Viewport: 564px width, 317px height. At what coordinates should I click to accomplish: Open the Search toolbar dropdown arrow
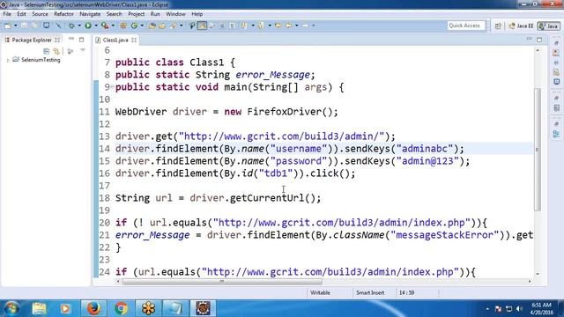[x=182, y=26]
